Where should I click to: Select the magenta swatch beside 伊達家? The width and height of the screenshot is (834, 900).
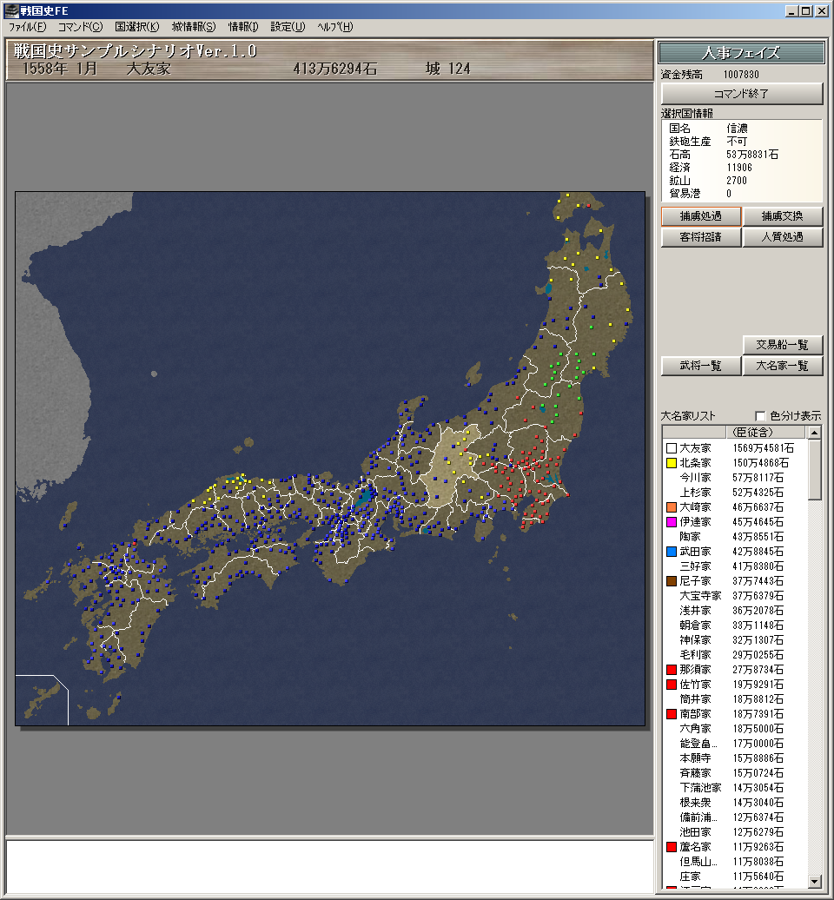(x=671, y=522)
